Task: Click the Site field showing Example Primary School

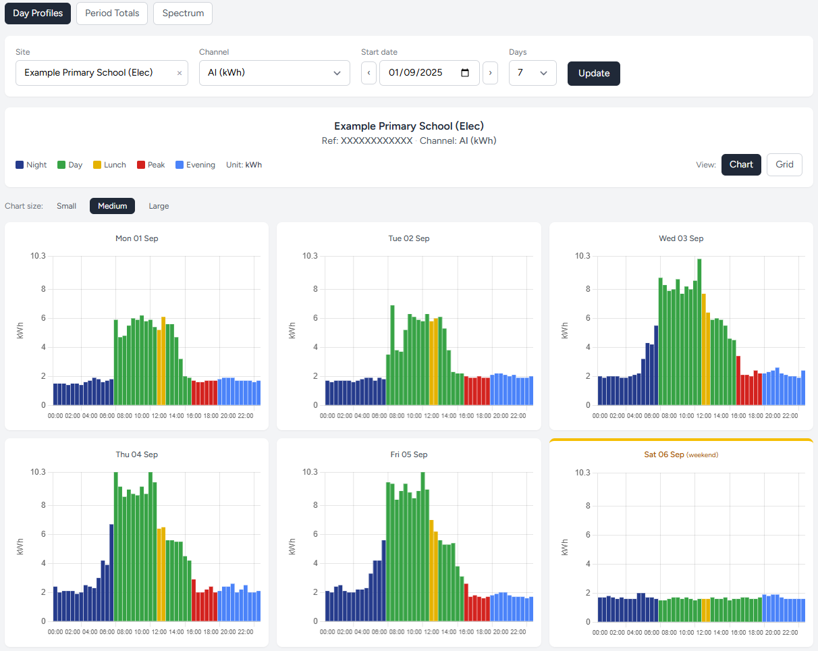Action: tap(102, 73)
